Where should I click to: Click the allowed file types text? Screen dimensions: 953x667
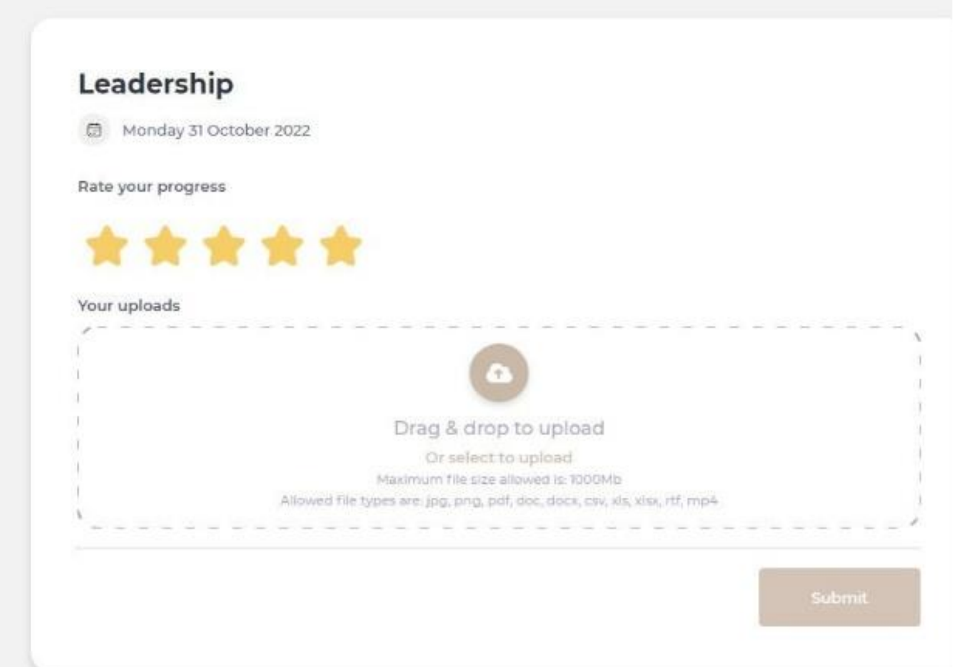coord(499,501)
